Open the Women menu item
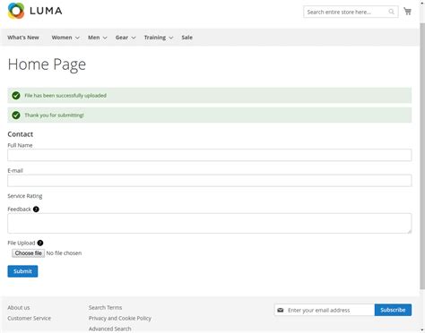The width and height of the screenshot is (425, 333). coord(62,38)
